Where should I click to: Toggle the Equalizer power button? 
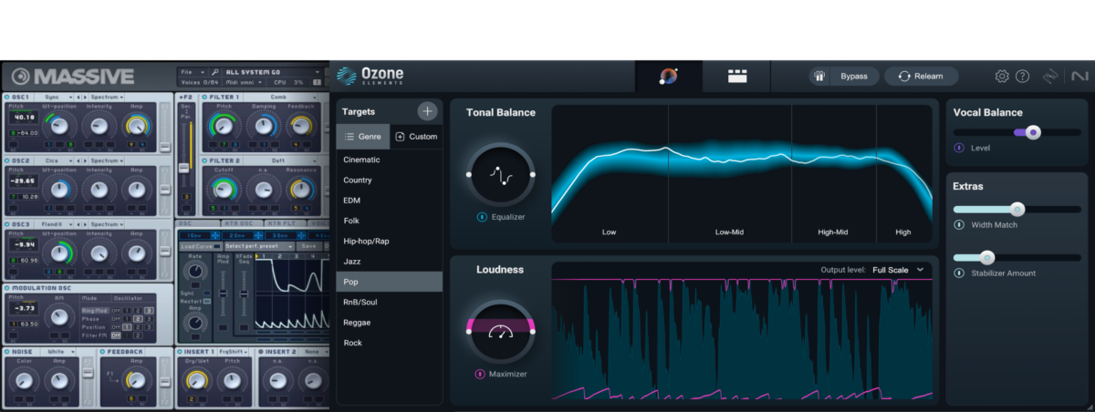[481, 217]
